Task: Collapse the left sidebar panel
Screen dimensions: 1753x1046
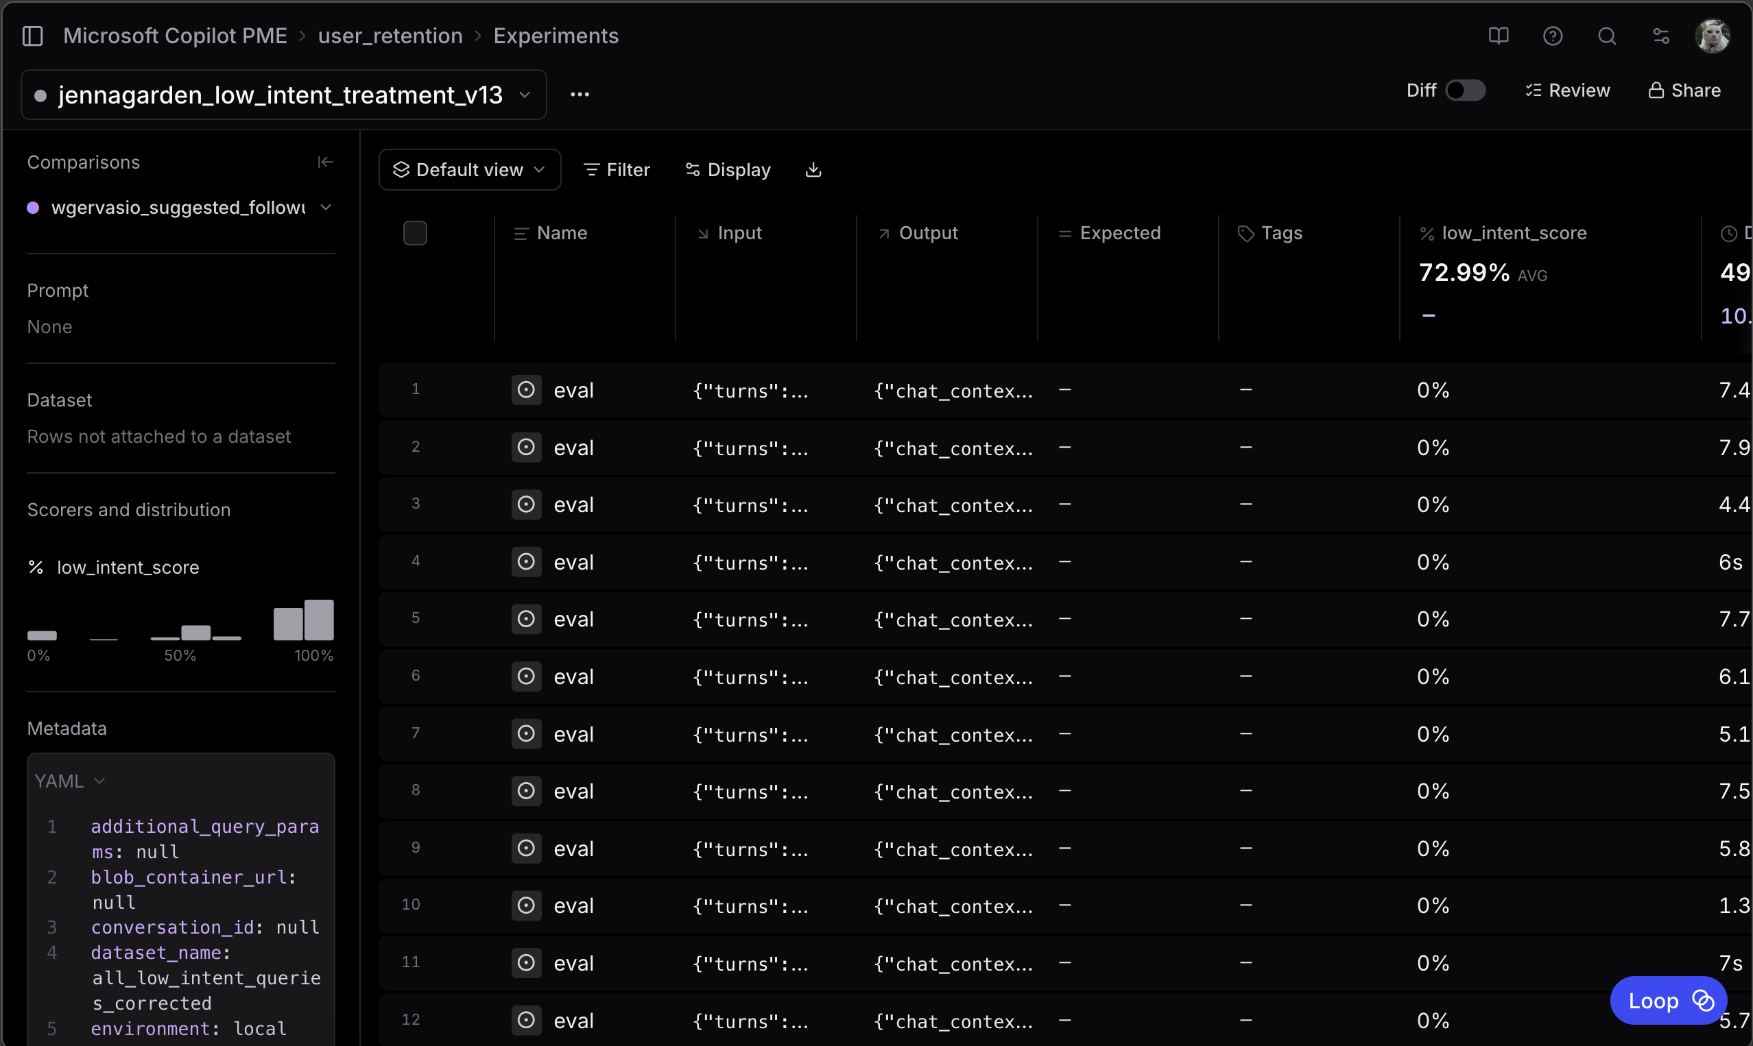Action: [32, 35]
